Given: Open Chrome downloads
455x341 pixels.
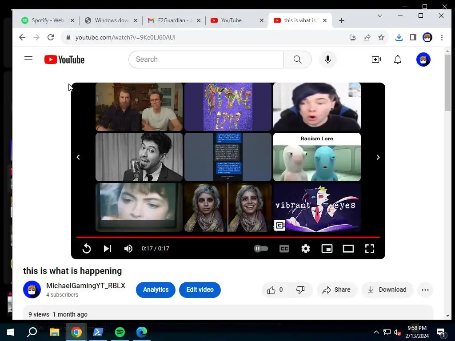Looking at the screenshot, I should pos(399,37).
